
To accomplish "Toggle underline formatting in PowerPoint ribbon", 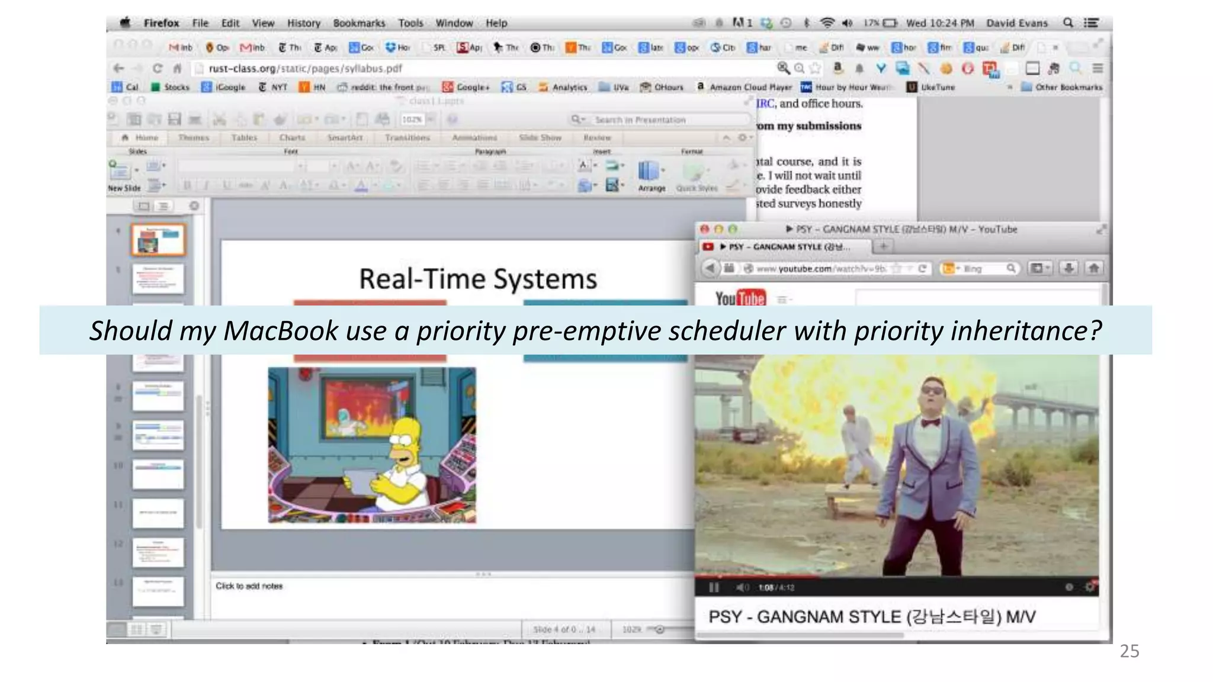I will point(226,185).
